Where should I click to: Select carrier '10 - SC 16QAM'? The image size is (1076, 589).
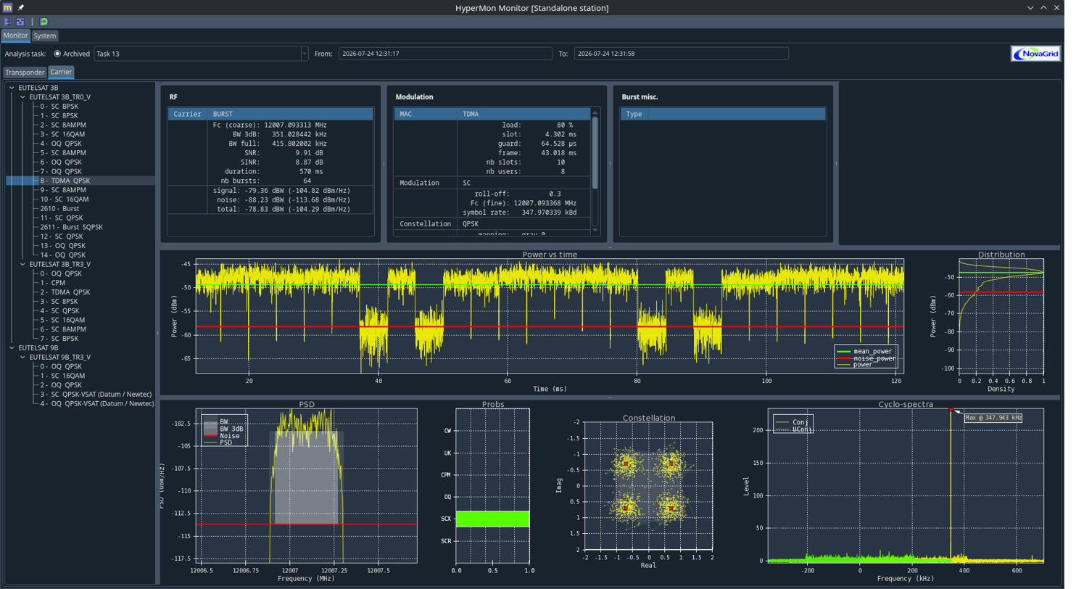pos(65,199)
